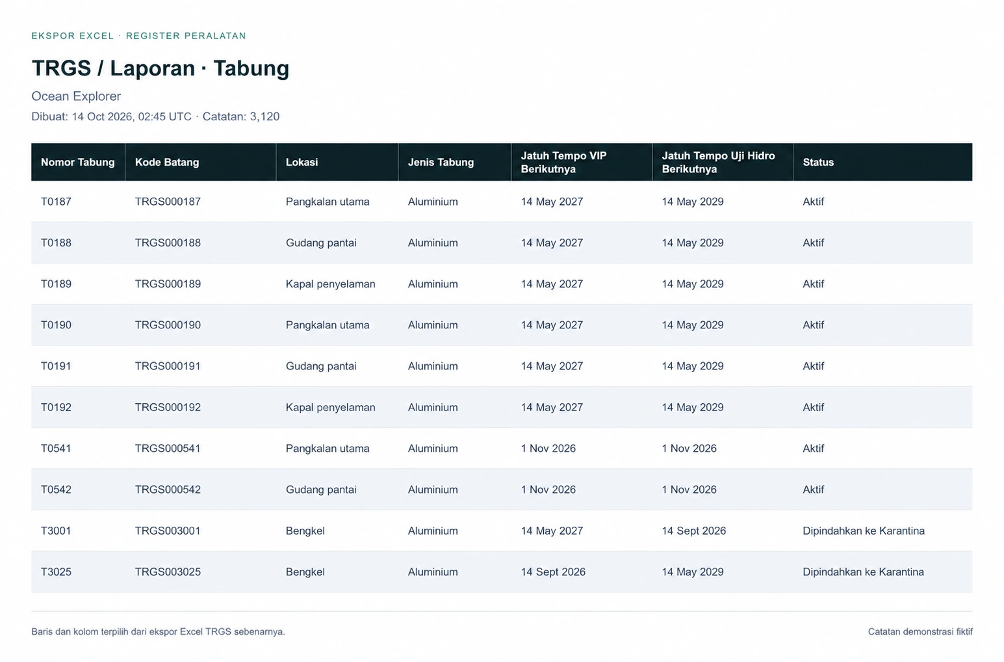Click VIP date 1 Nov 2026 in row T0542
The height and width of the screenshot is (662, 1004).
[x=548, y=489]
